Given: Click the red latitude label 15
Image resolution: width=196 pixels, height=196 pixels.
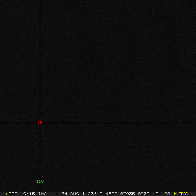Looking at the screenshot, I should (x=40, y=122).
